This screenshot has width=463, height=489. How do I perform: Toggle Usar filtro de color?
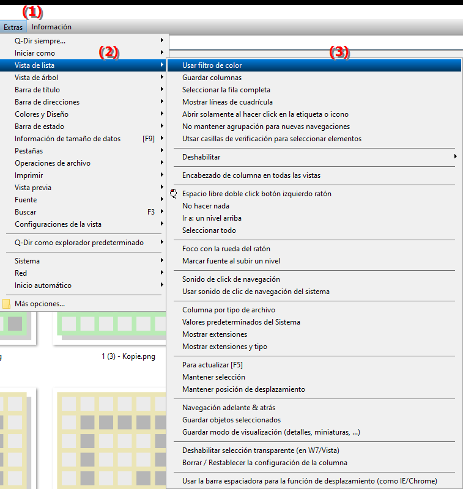(314, 65)
